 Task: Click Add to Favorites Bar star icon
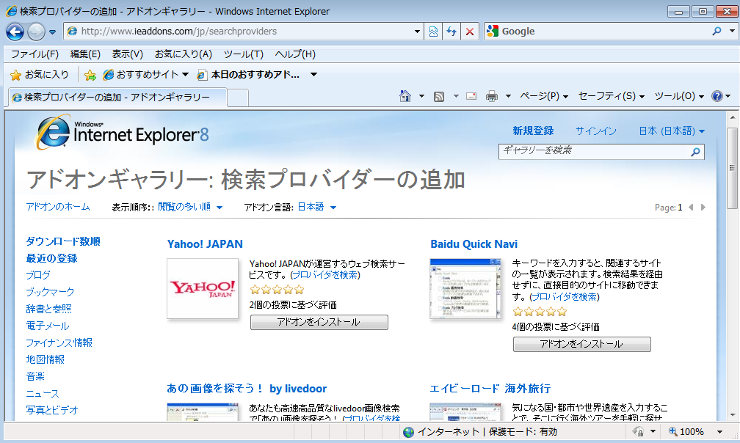click(x=90, y=75)
